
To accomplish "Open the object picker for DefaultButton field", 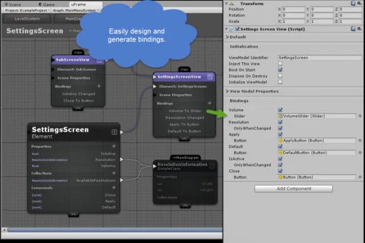I will (360, 152).
